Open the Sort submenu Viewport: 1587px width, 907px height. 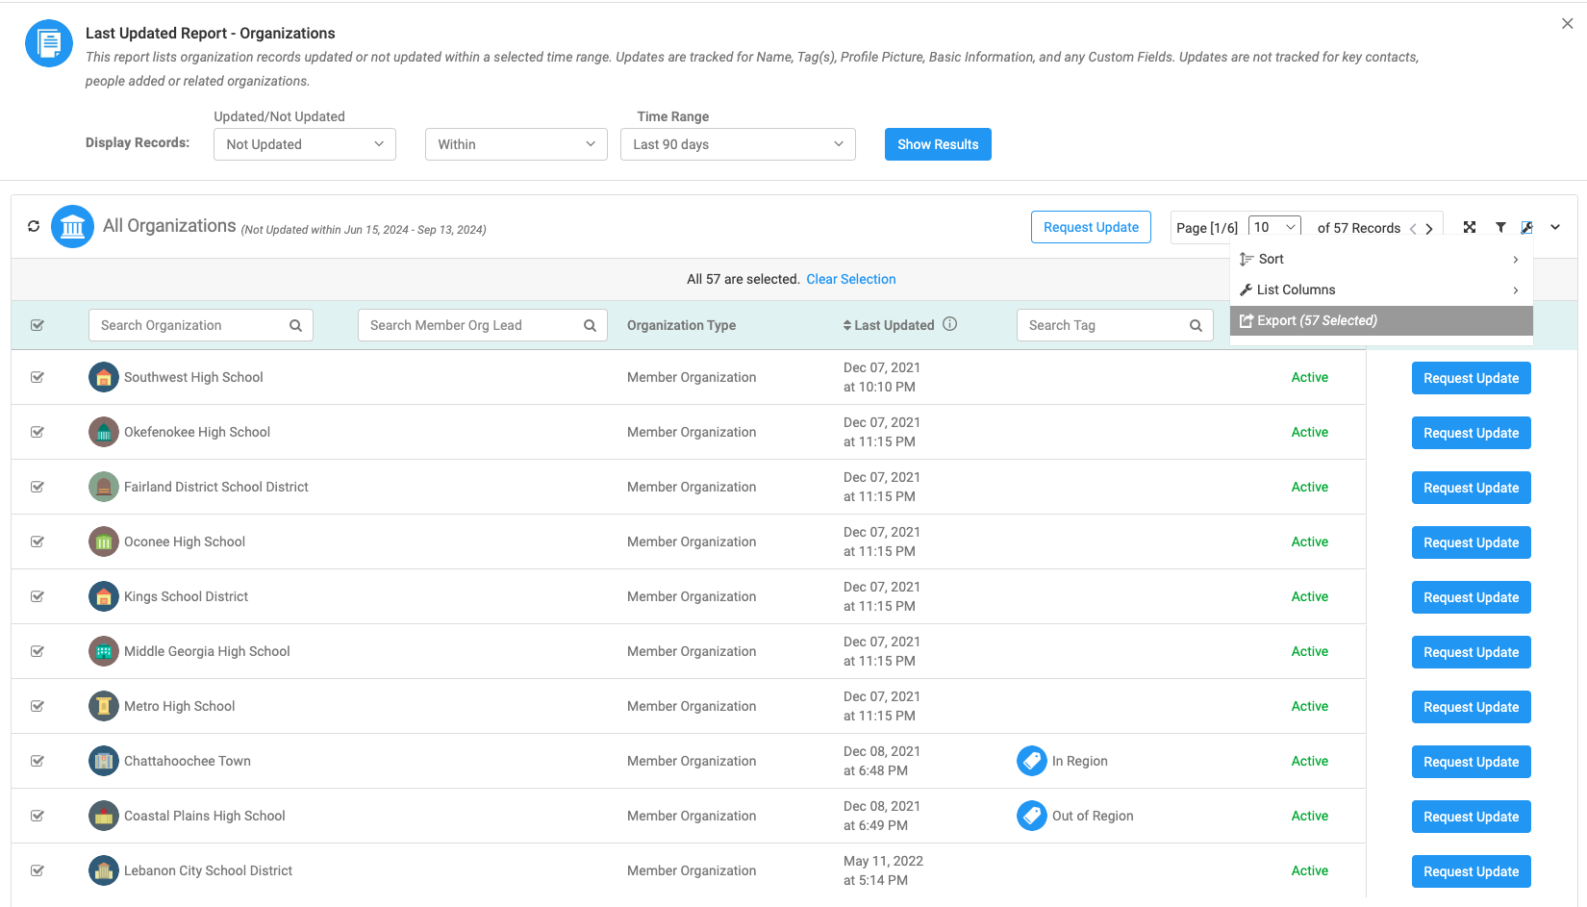tap(1381, 259)
